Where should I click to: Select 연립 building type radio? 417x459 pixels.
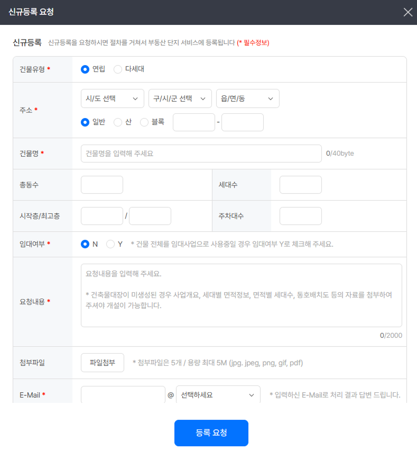tap(85, 69)
